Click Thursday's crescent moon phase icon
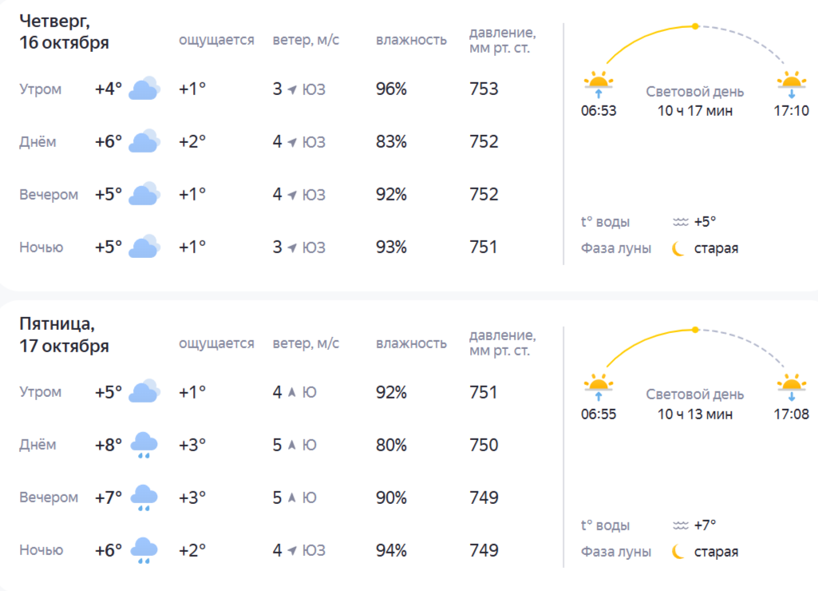This screenshot has width=818, height=591. click(679, 248)
